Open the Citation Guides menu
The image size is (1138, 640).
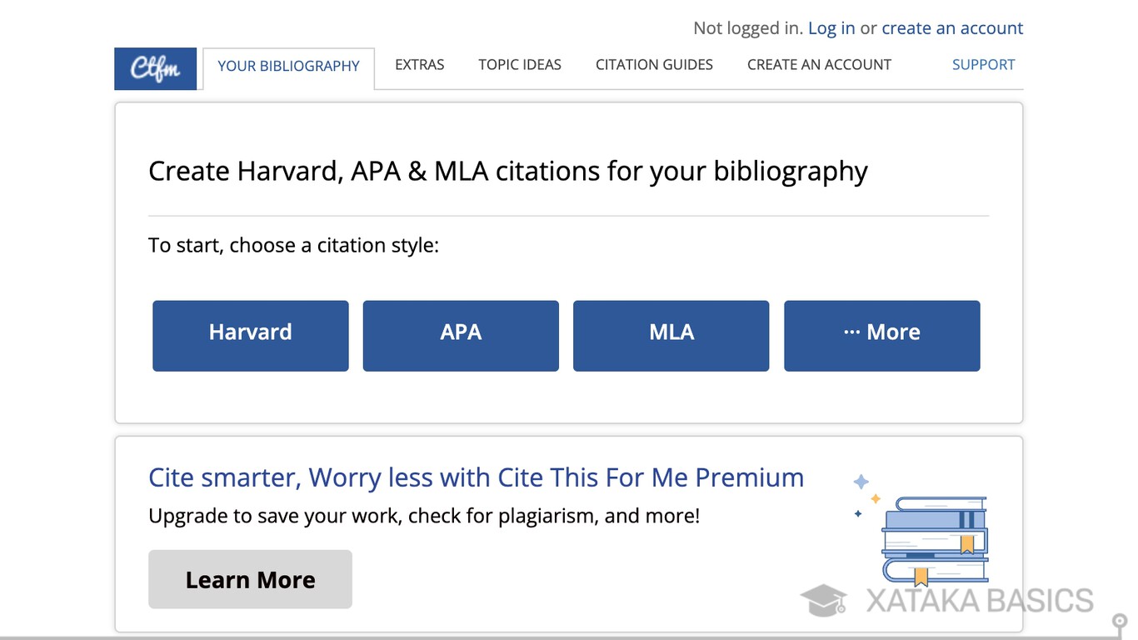coord(654,65)
